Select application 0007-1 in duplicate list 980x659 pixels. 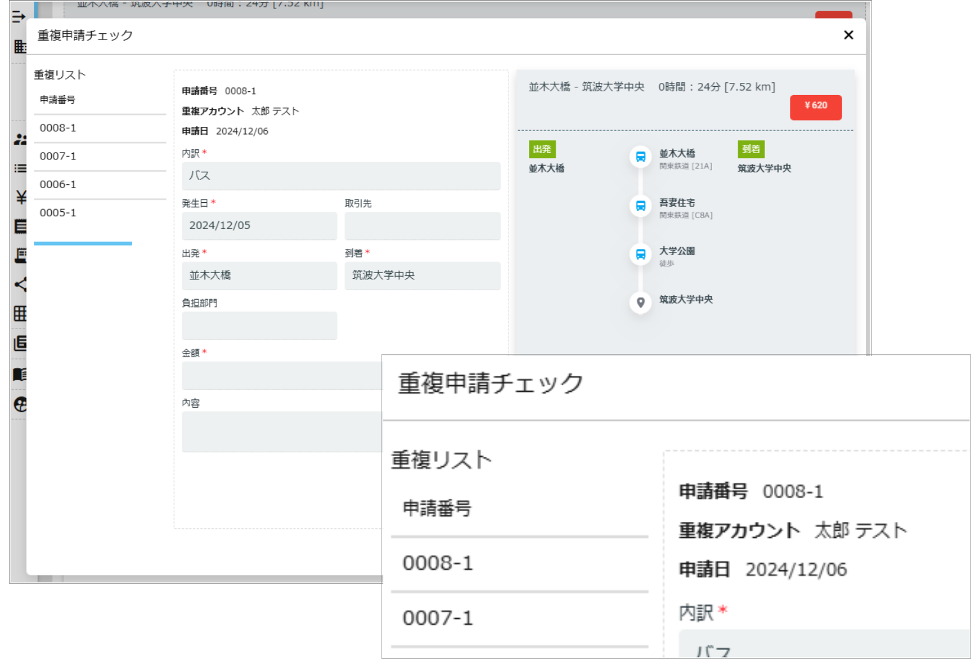[x=100, y=156]
